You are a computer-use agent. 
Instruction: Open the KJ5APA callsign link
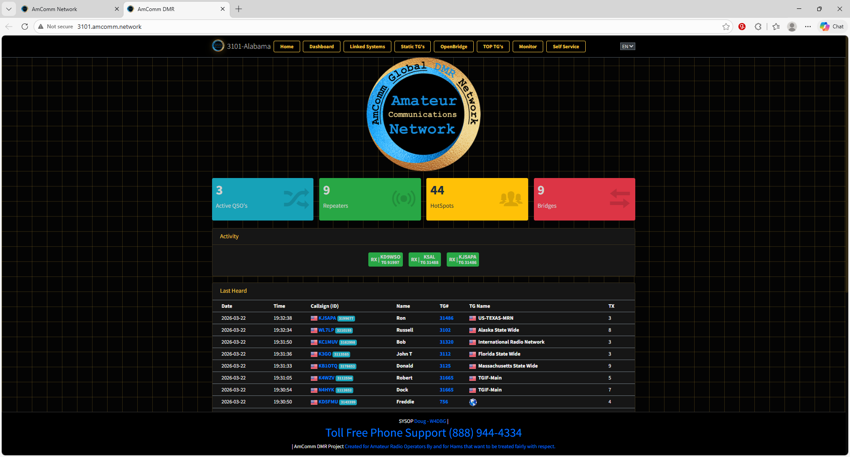tap(327, 318)
